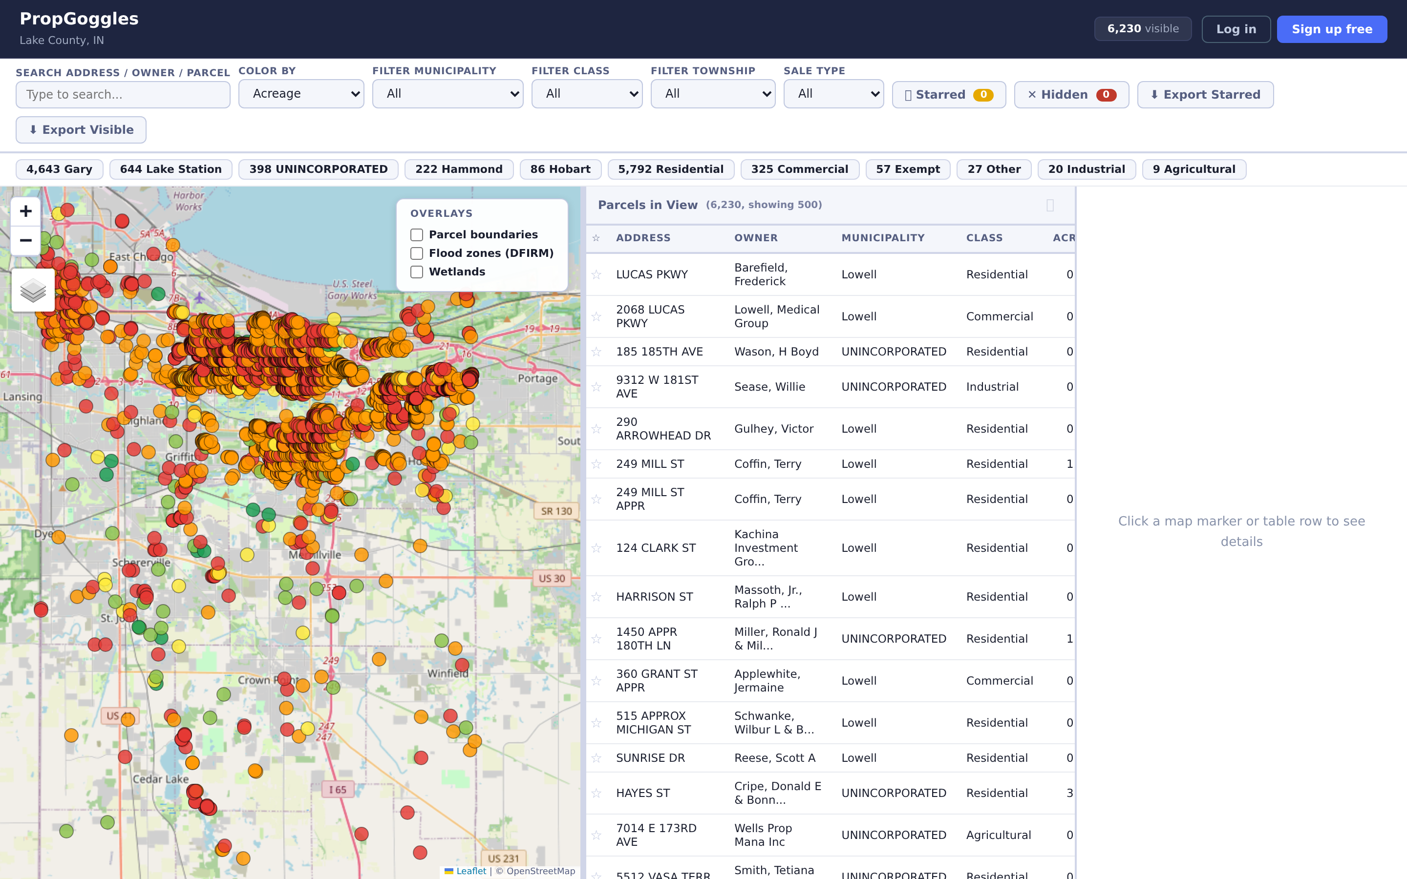This screenshot has width=1407, height=879.
Task: Sort by the MUNICIPALITY column header
Action: [x=883, y=238]
